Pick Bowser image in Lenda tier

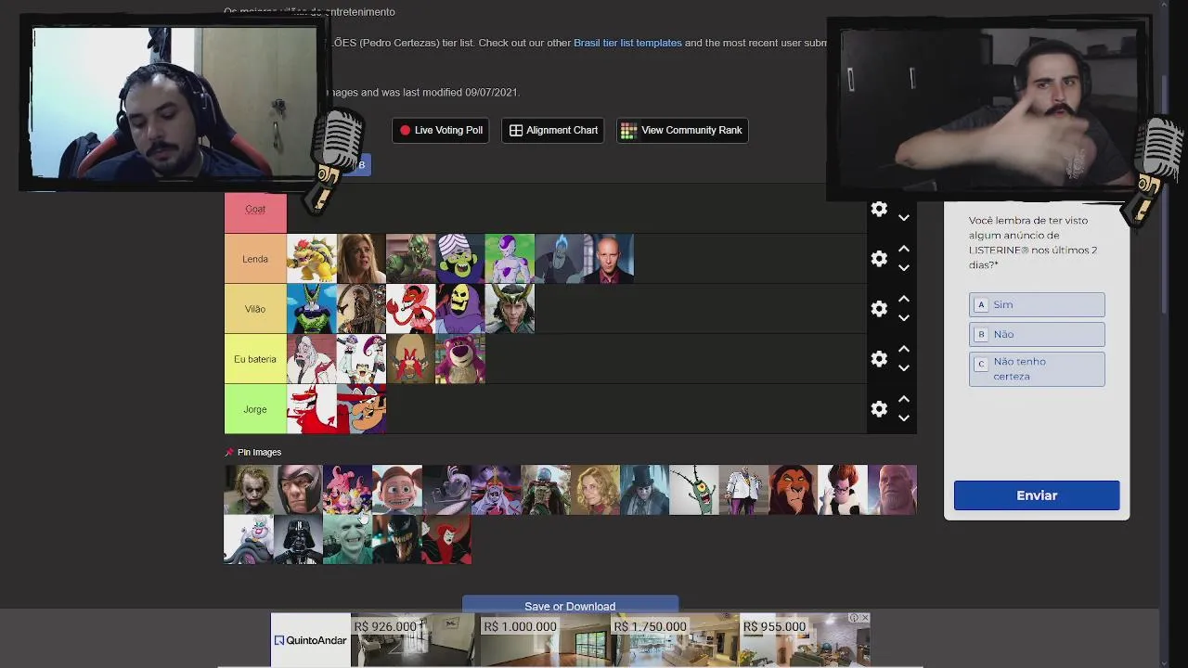[x=312, y=259]
